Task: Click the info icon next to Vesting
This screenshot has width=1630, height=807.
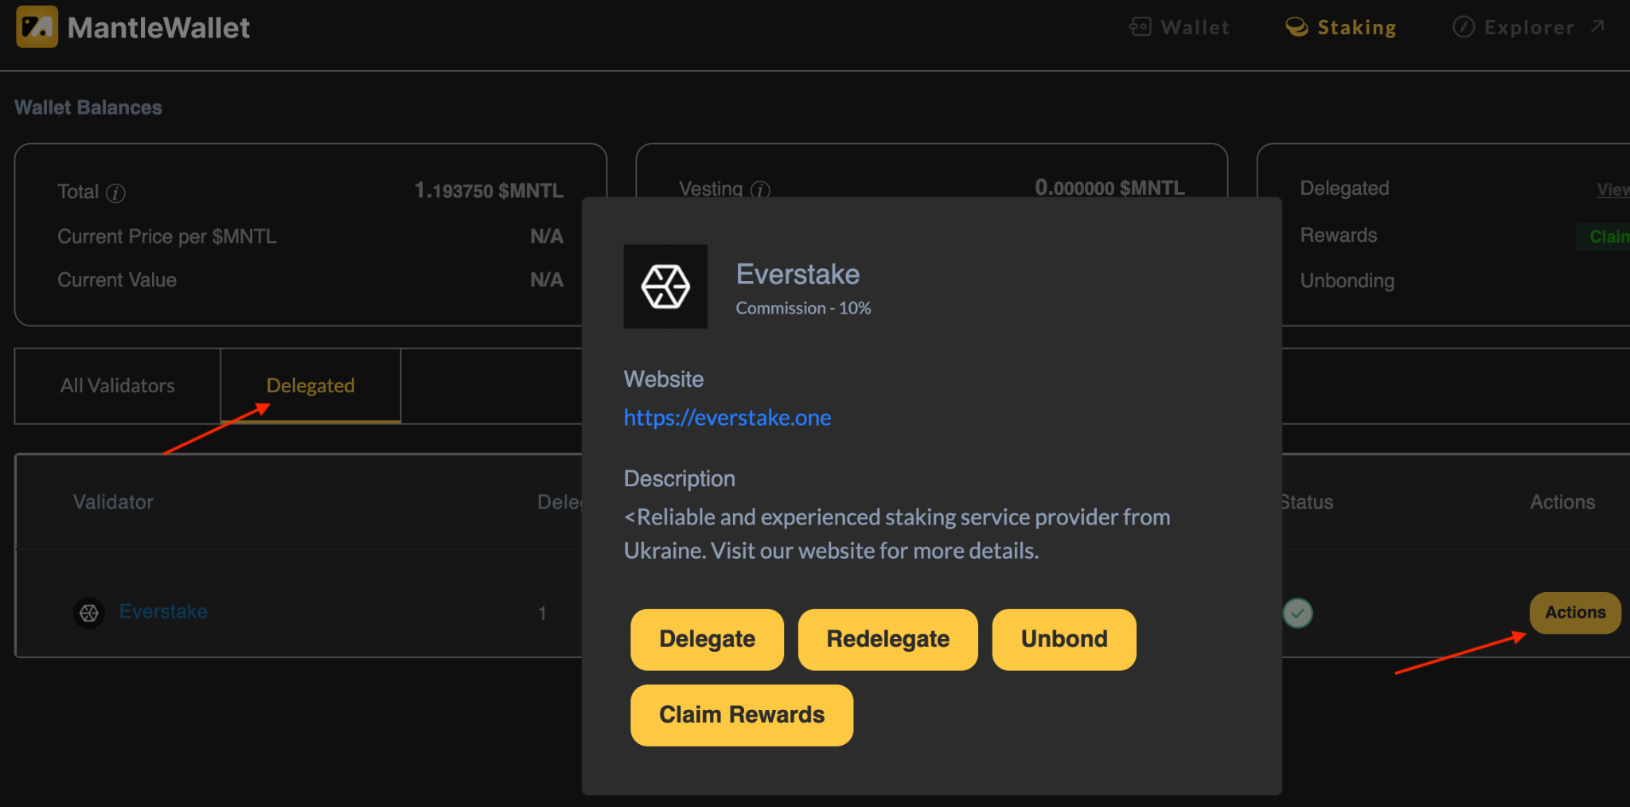Action: click(760, 190)
